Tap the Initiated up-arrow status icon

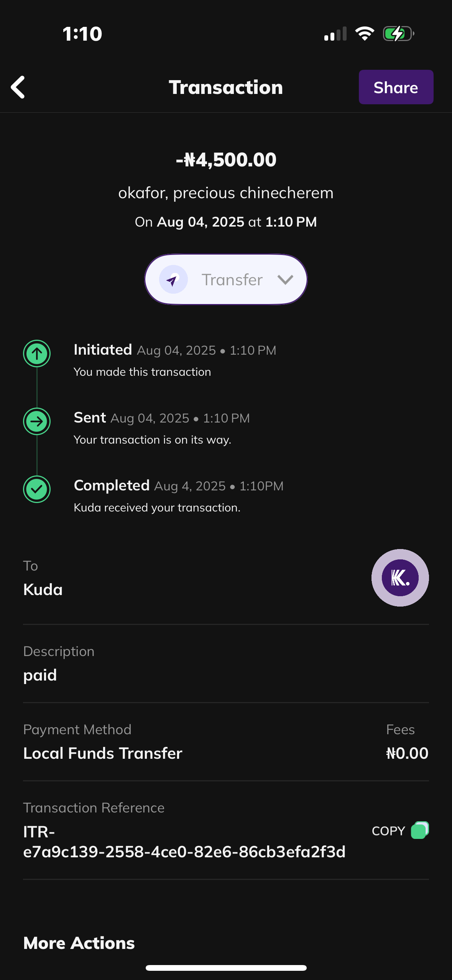37,354
